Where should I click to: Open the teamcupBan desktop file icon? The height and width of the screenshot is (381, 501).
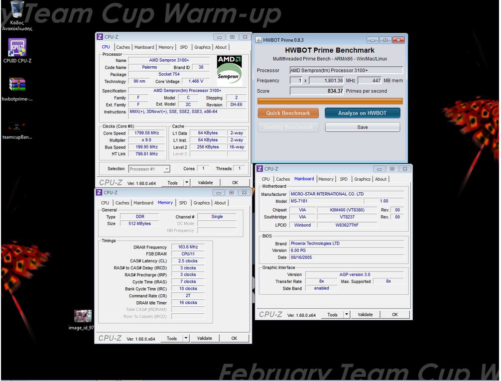click(17, 130)
